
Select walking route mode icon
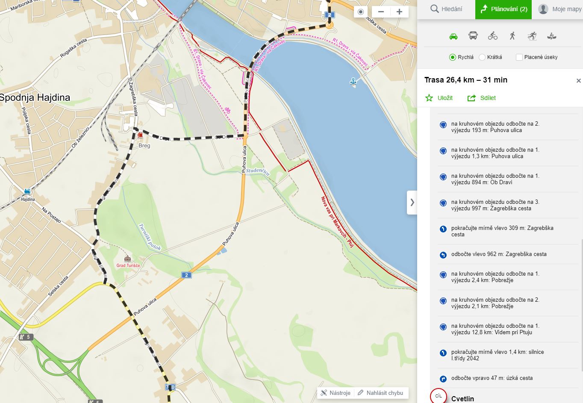coord(512,36)
